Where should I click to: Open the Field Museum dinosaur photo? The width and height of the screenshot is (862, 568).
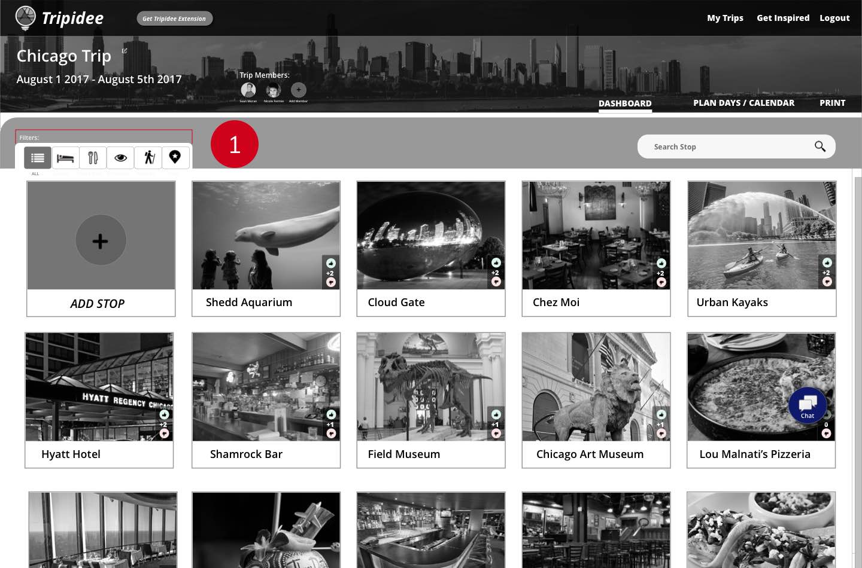(x=431, y=387)
